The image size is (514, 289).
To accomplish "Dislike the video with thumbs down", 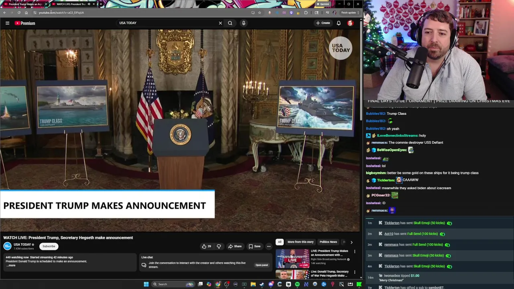I will tap(219, 246).
